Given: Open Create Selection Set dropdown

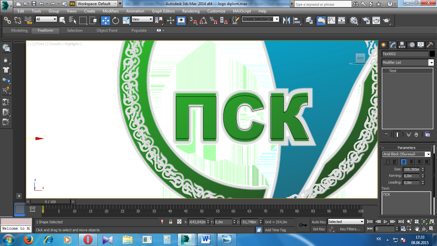Looking at the screenshot, I should (260, 19).
